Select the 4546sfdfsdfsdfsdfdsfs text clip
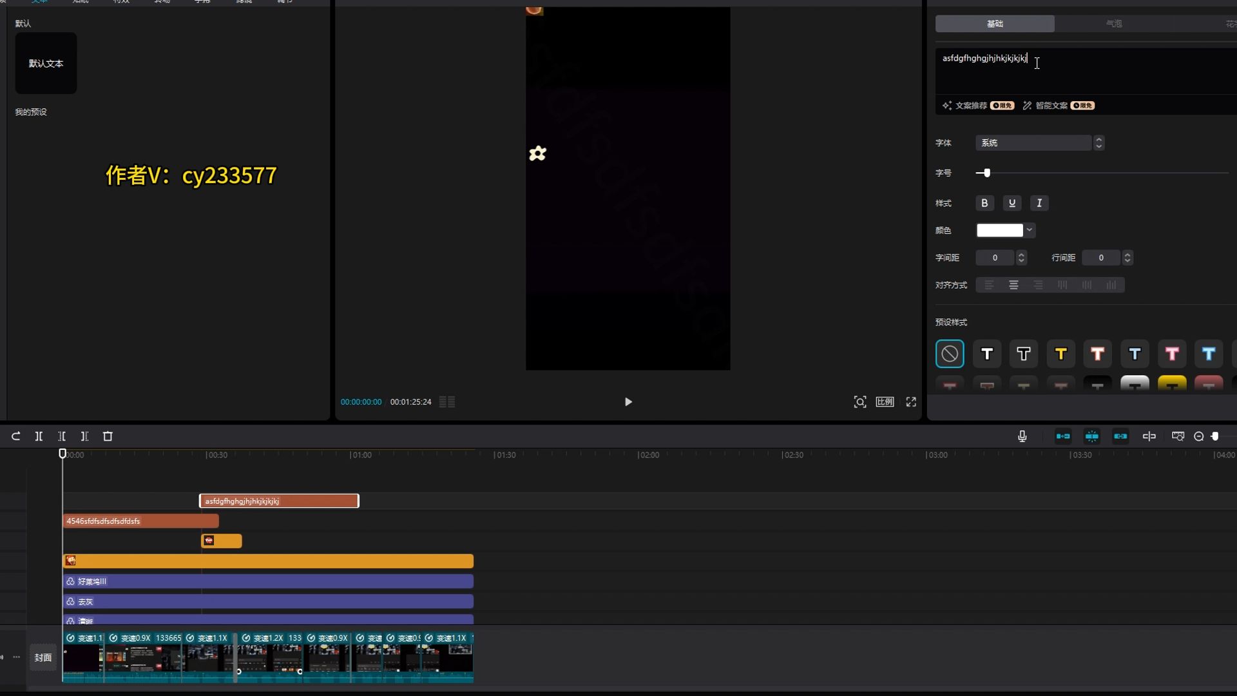The width and height of the screenshot is (1237, 696). click(x=140, y=521)
